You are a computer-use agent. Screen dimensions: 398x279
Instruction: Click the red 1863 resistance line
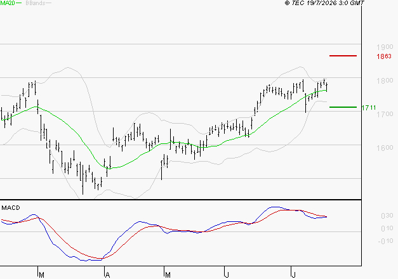343,56
